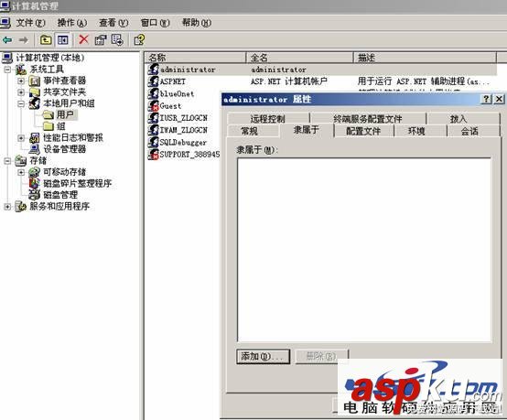Collapse the 本地用户和组 tree node

click(x=21, y=103)
